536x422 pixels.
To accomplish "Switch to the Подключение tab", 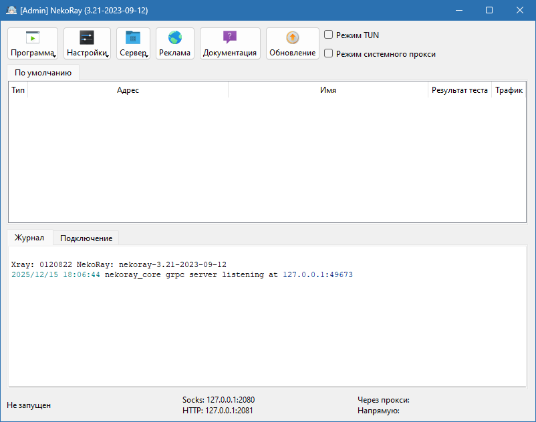I will [x=86, y=238].
